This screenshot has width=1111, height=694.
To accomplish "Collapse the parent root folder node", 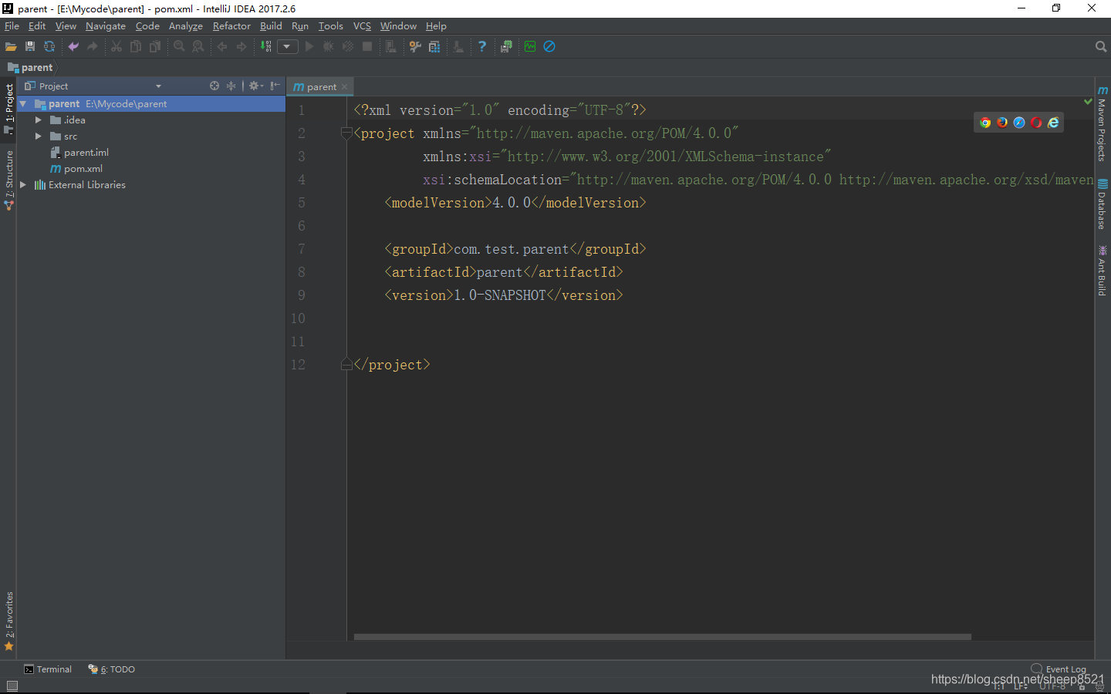I will pyautogui.click(x=23, y=103).
